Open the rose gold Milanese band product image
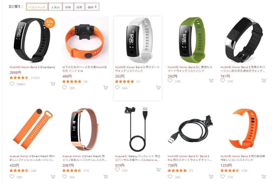Image resolution: width=276 pixels, height=183 pixels. 85,129
